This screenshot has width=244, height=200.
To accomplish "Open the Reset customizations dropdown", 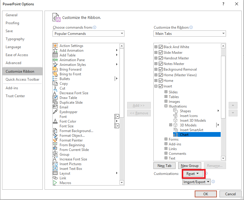I will pyautogui.click(x=193, y=173).
